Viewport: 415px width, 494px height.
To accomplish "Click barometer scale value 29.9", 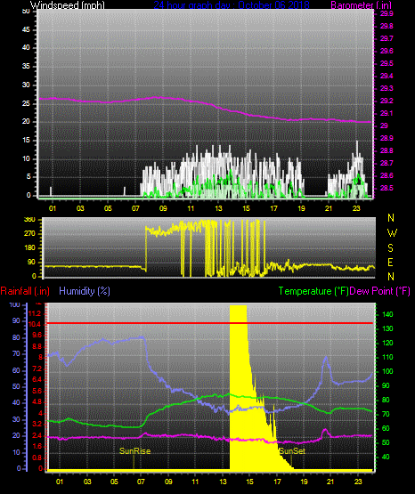I will click(387, 13).
